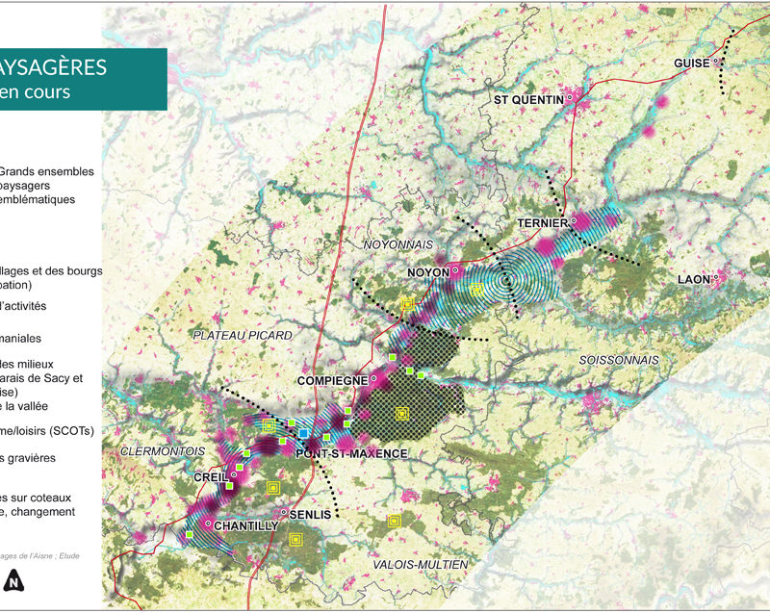770x613 pixels.
Task: Select the blue square marker near Pont-St-Maxence
Action: click(304, 436)
